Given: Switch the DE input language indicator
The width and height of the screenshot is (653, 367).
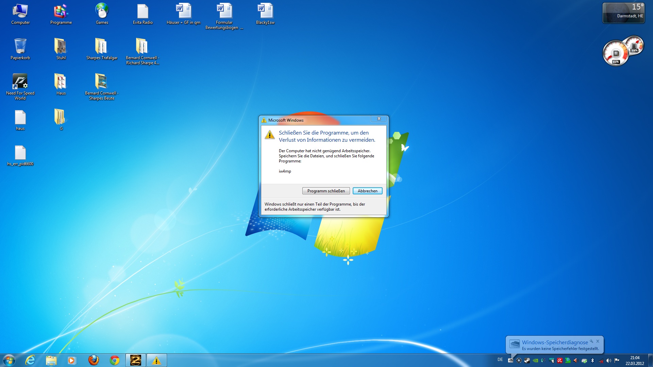Looking at the screenshot, I should pyautogui.click(x=500, y=360).
